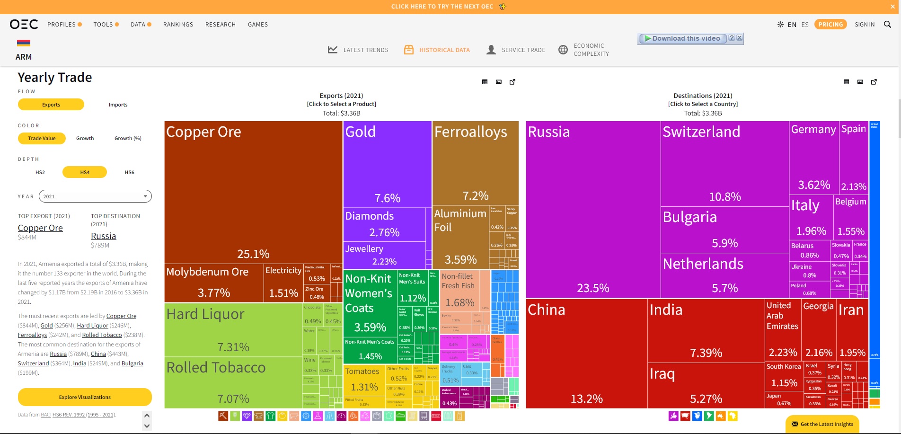Open the search magnifier icon

coord(887,25)
